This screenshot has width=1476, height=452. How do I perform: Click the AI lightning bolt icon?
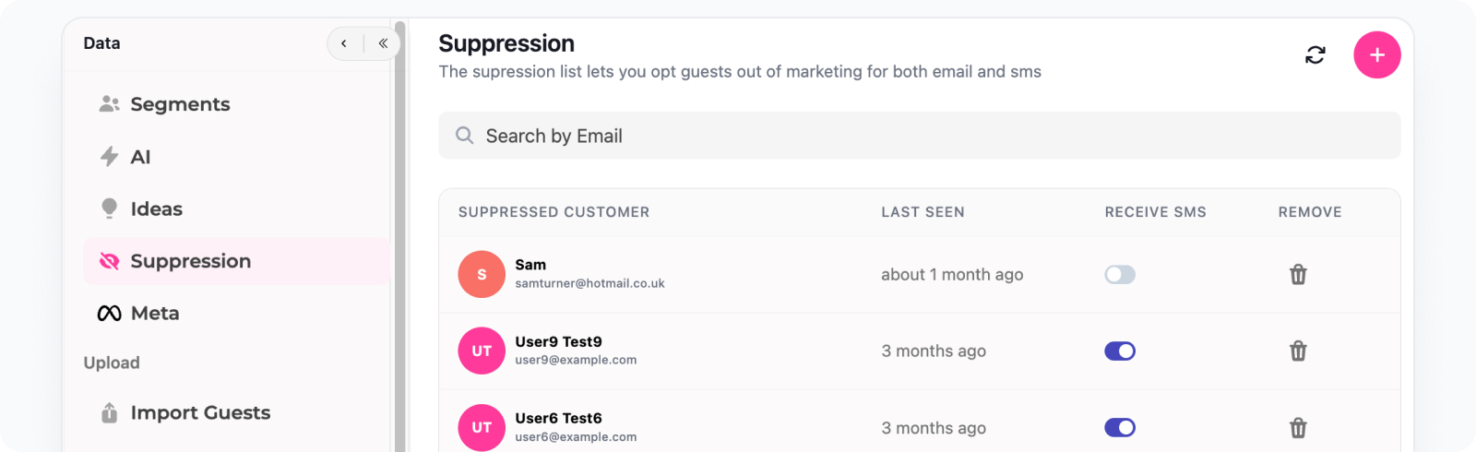click(x=110, y=157)
